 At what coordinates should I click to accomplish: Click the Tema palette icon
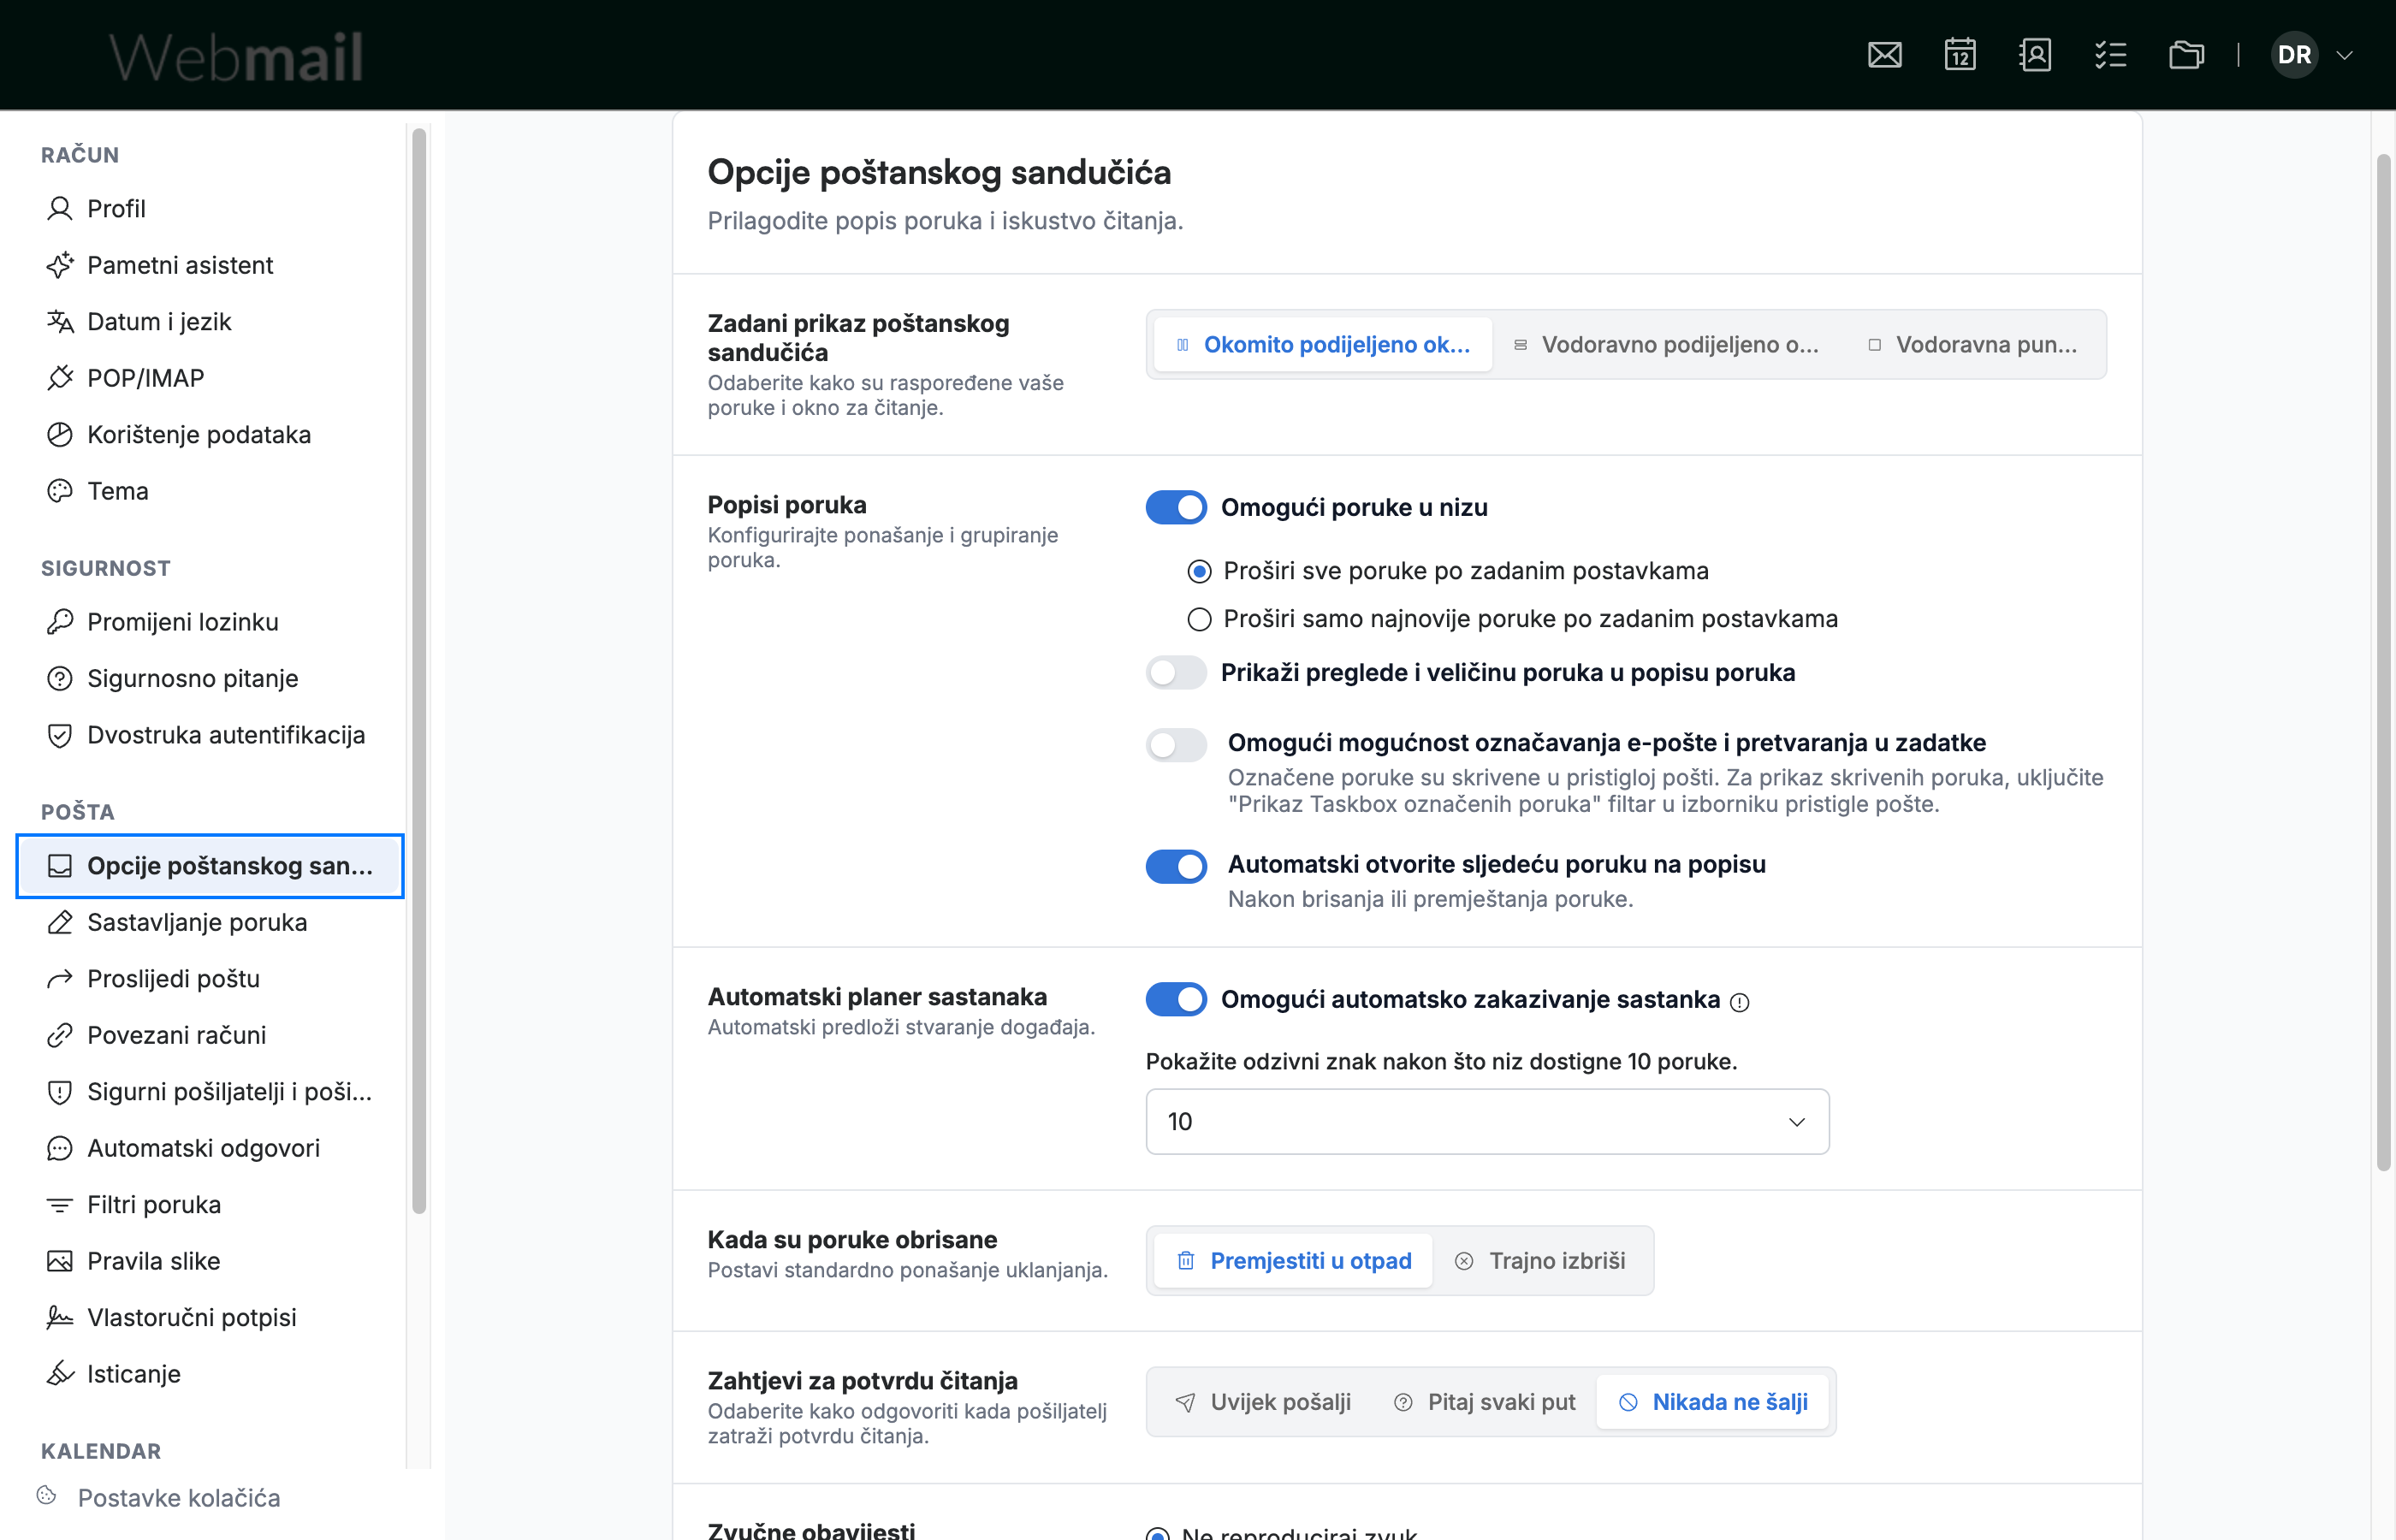[x=60, y=491]
